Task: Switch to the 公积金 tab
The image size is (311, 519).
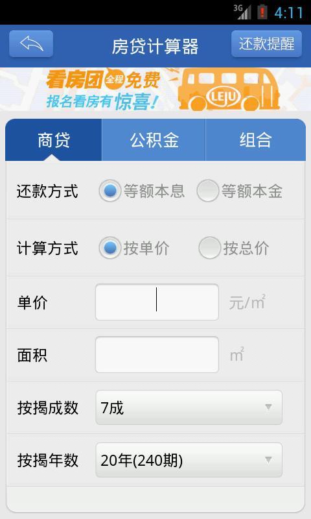Action: coord(154,140)
